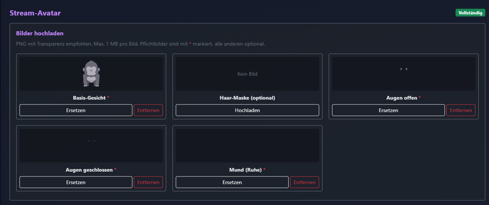Viewport: 489px width, 205px height.
Task: Remove the Mund (Ruhe) image
Action: point(304,182)
